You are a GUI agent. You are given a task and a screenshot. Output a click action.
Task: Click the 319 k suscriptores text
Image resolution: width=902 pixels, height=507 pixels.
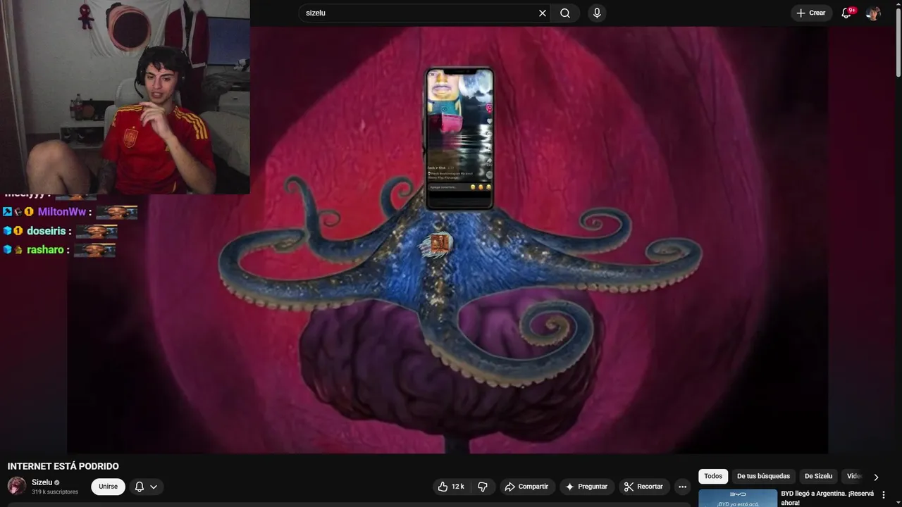click(x=55, y=492)
